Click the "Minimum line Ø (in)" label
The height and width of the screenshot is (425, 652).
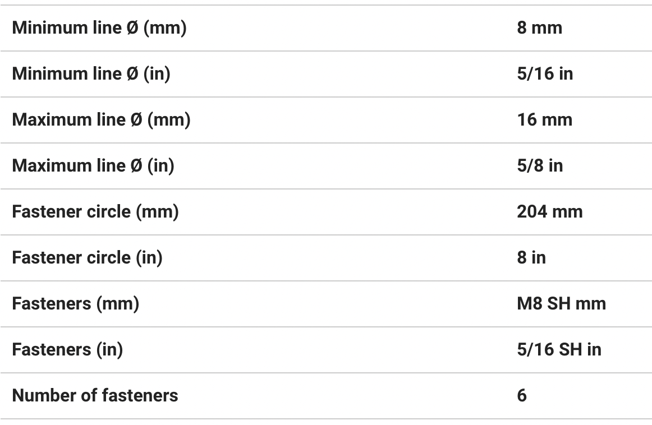tap(91, 74)
